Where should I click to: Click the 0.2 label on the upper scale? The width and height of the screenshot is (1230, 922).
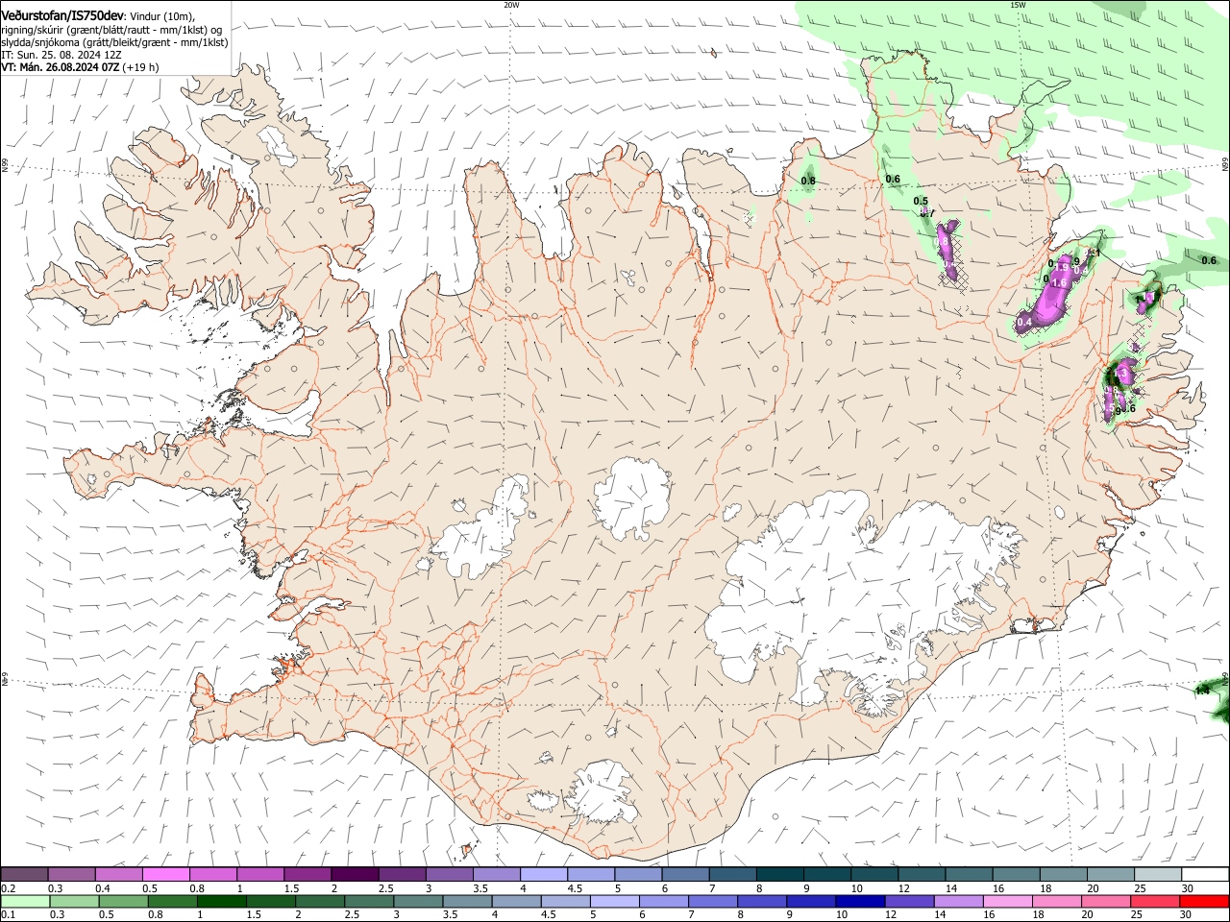9,888
